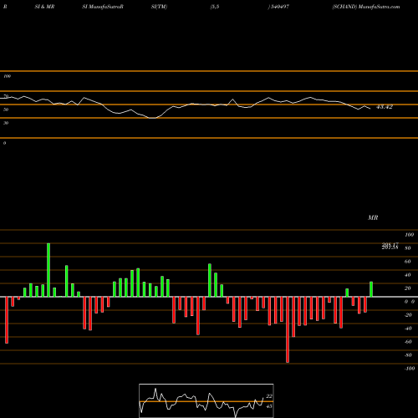Open the mini overview chart at bottom
This screenshot has height=418, width=418.
(206, 400)
